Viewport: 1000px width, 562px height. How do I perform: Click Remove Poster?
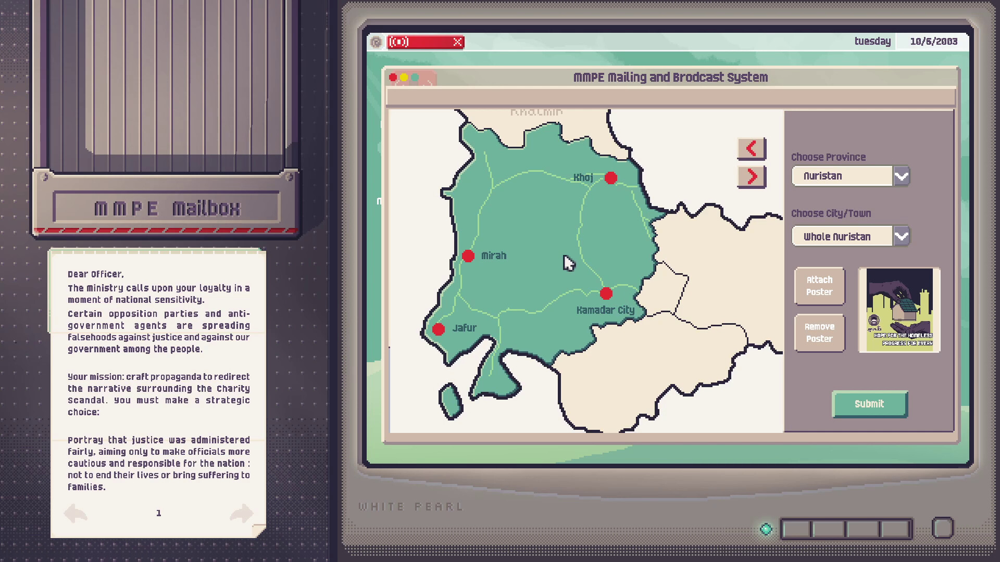[819, 333]
